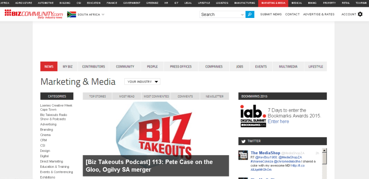Open the account settings gear icon

click(360, 15)
